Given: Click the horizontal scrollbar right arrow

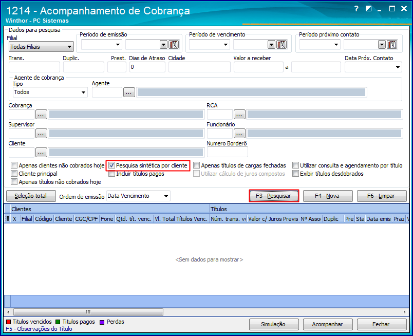Looking at the screenshot, I should point(405,312).
